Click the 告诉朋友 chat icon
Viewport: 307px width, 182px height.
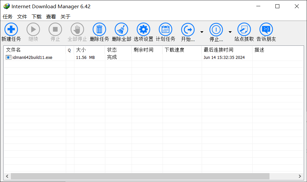click(x=266, y=30)
